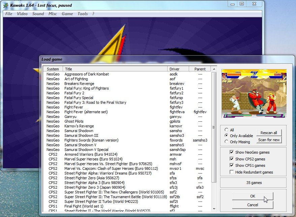The image size is (296, 217).
Task: Select Street Fighter Alpha 3 (Euro 980904)
Action: 127,183
